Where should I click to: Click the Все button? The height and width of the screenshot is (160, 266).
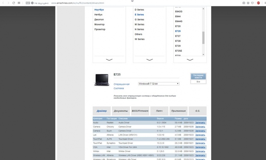[198, 82]
